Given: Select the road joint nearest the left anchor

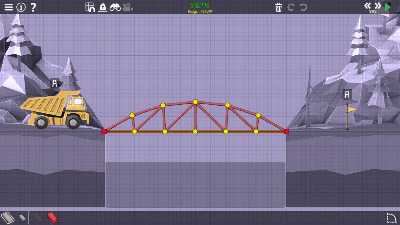Looking at the screenshot, I should (134, 132).
